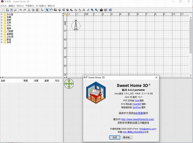Image resolution: width=193 pixels, height=143 pixels.
Task: Zoom out on the plan
Action: [x=96, y=10]
